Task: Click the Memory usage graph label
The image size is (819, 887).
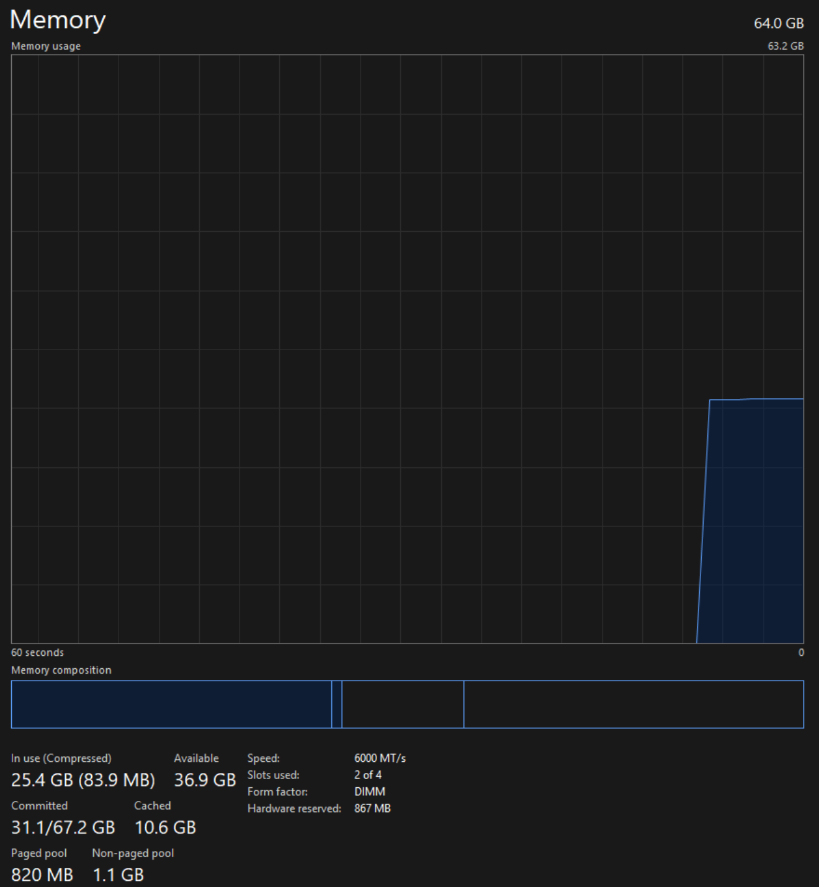Action: (x=46, y=46)
